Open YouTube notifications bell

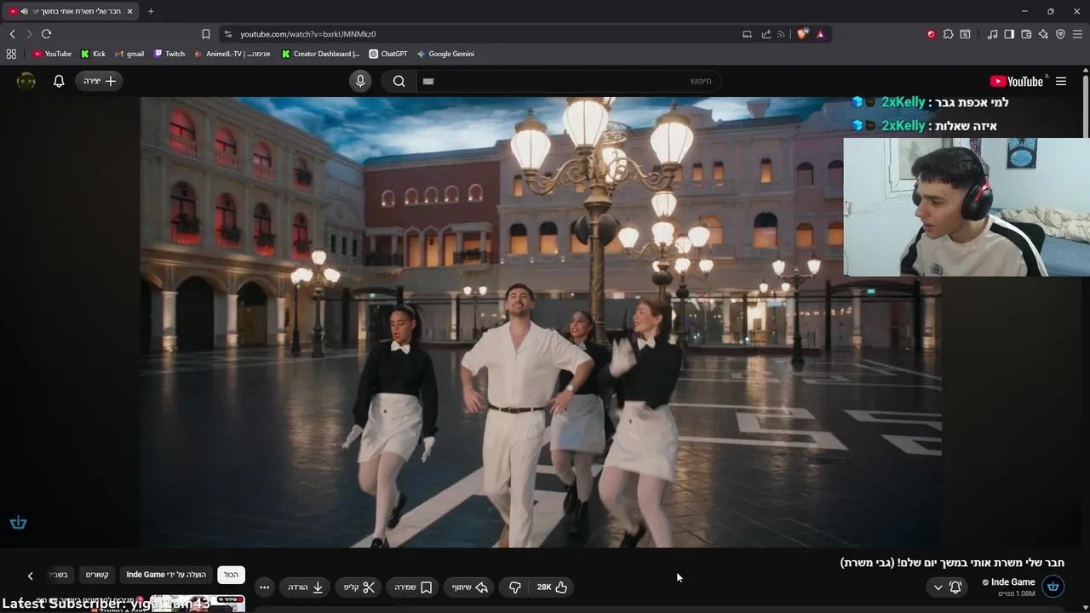(59, 81)
